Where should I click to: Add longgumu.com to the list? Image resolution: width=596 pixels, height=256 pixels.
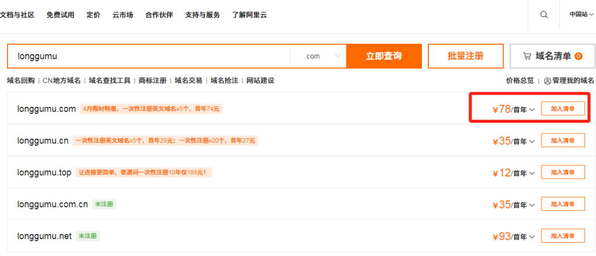tap(563, 109)
